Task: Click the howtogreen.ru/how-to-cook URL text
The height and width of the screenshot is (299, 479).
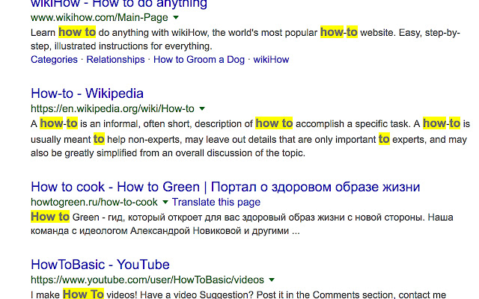Action: [x=94, y=202]
